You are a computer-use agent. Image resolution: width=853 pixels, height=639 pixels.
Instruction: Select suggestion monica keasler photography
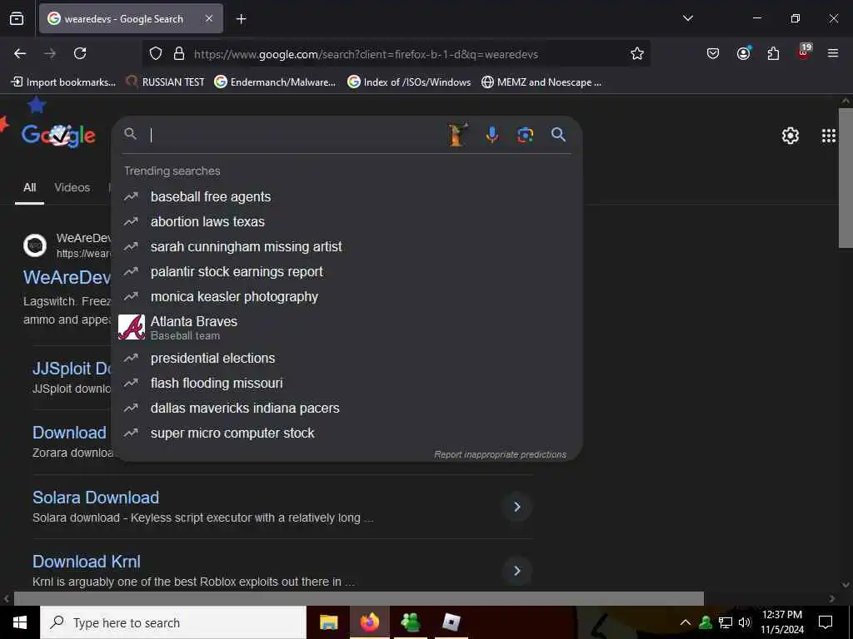coord(346,297)
